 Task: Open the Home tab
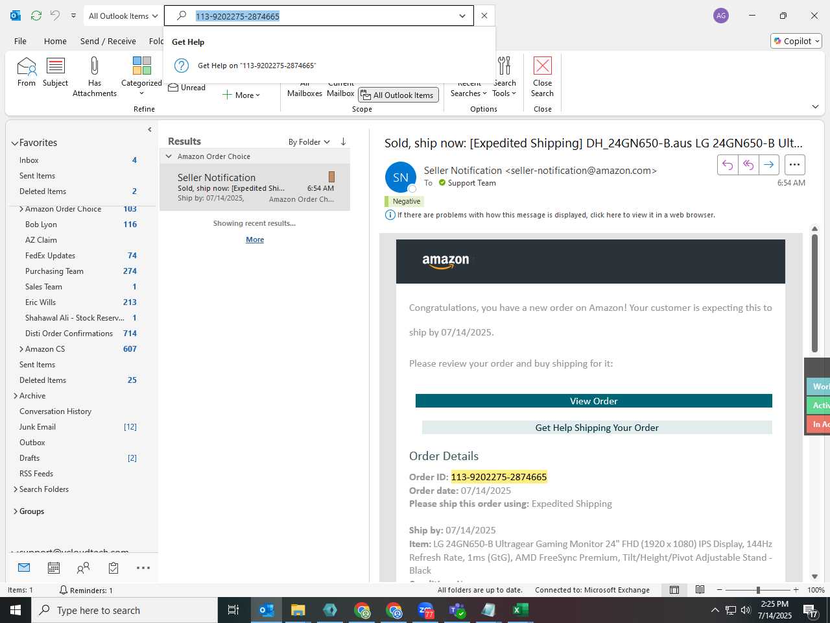55,41
